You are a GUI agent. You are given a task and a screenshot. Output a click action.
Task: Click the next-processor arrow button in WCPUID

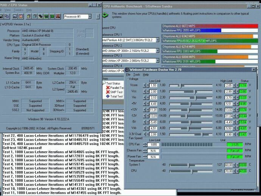[x=98, y=16]
